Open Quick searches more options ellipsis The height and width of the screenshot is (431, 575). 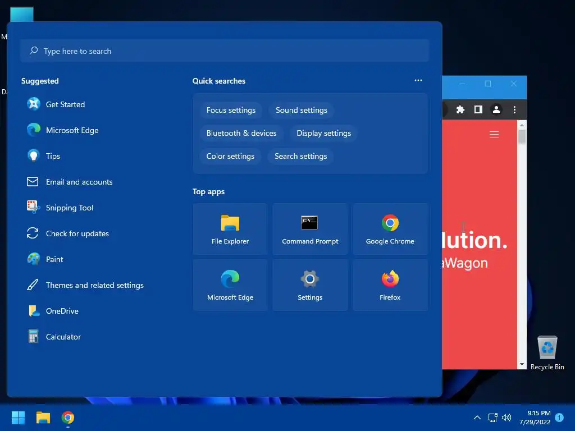click(418, 80)
